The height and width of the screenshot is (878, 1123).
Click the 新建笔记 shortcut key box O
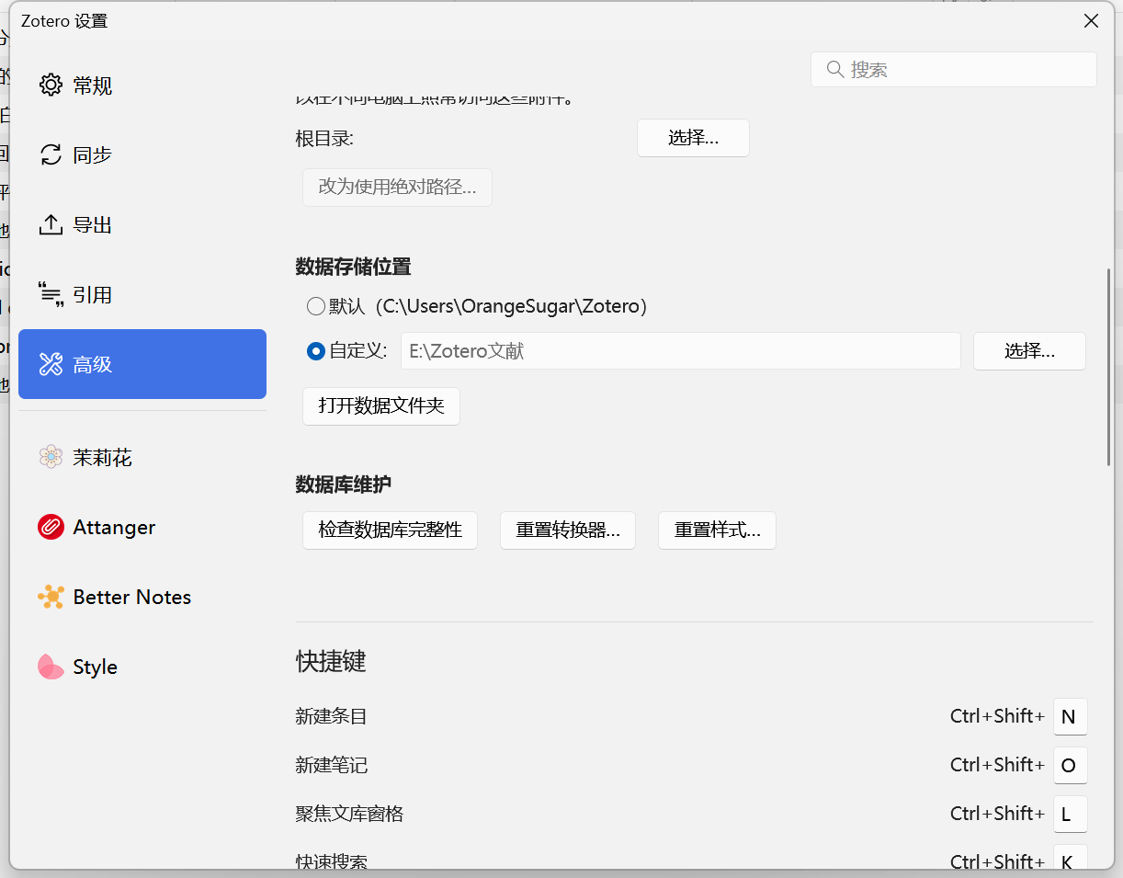pyautogui.click(x=1070, y=766)
